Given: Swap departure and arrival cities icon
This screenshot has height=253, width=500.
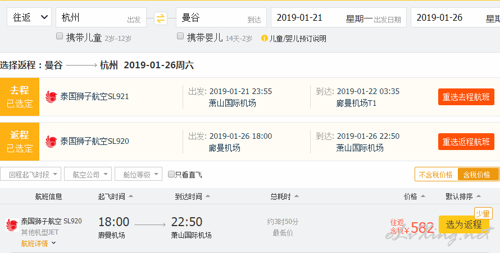Looking at the screenshot, I should [x=161, y=18].
